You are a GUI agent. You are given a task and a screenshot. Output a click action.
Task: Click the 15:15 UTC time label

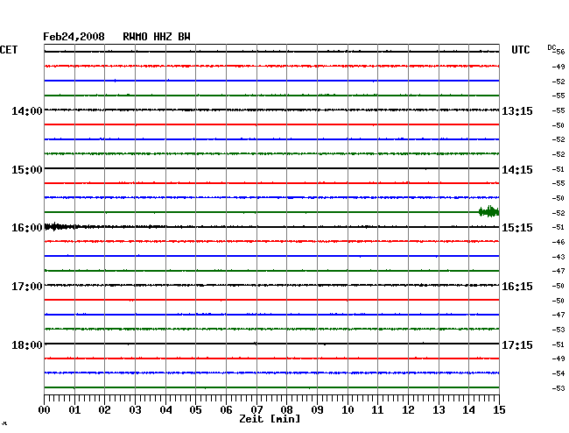coord(517,227)
